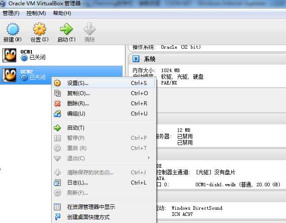The width and height of the screenshot is (286, 223).
Task: Select the OCM2 penguin icon
Action: pyautogui.click(x=9, y=75)
